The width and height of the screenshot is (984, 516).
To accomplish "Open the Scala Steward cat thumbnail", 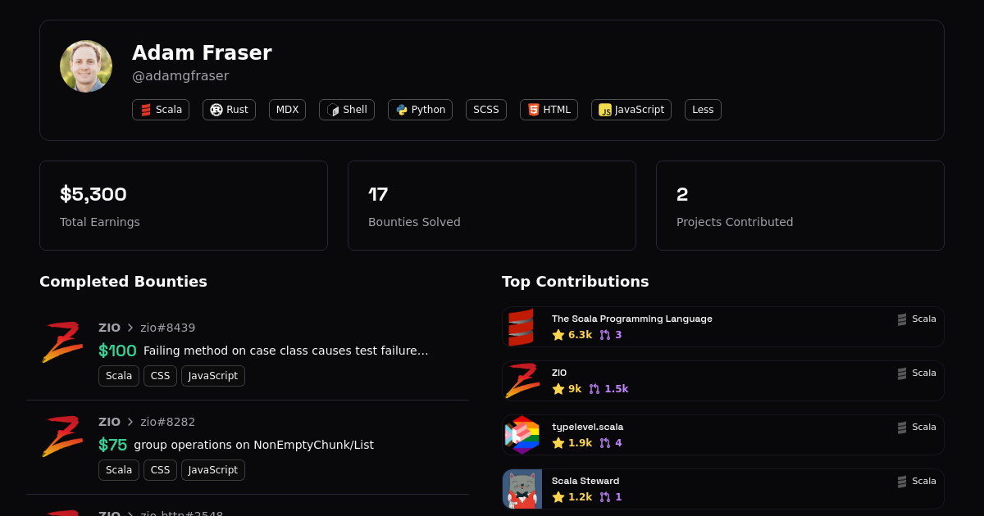I will coord(522,489).
